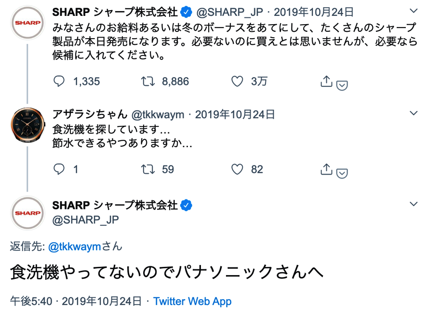Click the アザラシちゃん display name

[x=90, y=114]
